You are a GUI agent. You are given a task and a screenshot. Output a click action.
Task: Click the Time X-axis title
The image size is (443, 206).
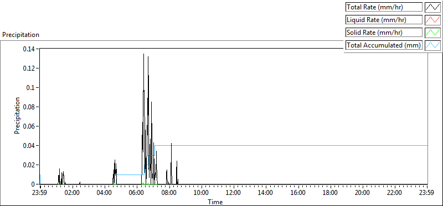(x=215, y=202)
